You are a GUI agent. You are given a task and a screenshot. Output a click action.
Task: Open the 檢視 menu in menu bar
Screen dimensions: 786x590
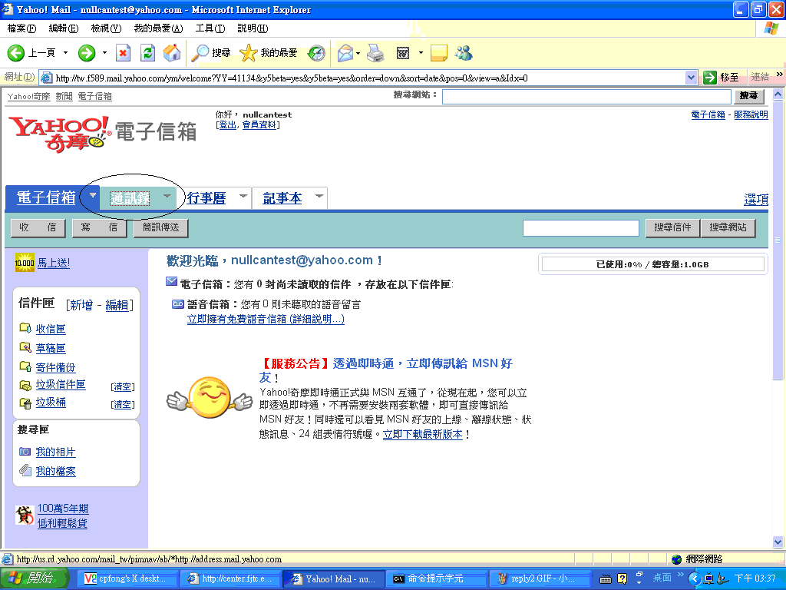(x=106, y=28)
